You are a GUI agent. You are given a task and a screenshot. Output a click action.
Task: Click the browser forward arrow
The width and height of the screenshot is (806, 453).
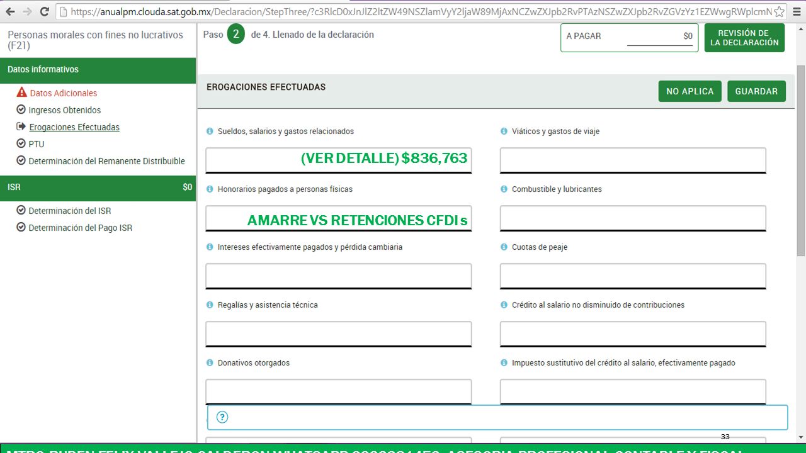coord(27,12)
